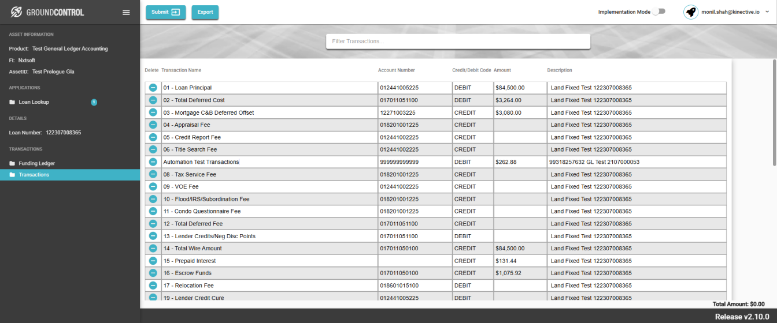Click the Account Number column header
The width and height of the screenshot is (777, 323).
[397, 70]
